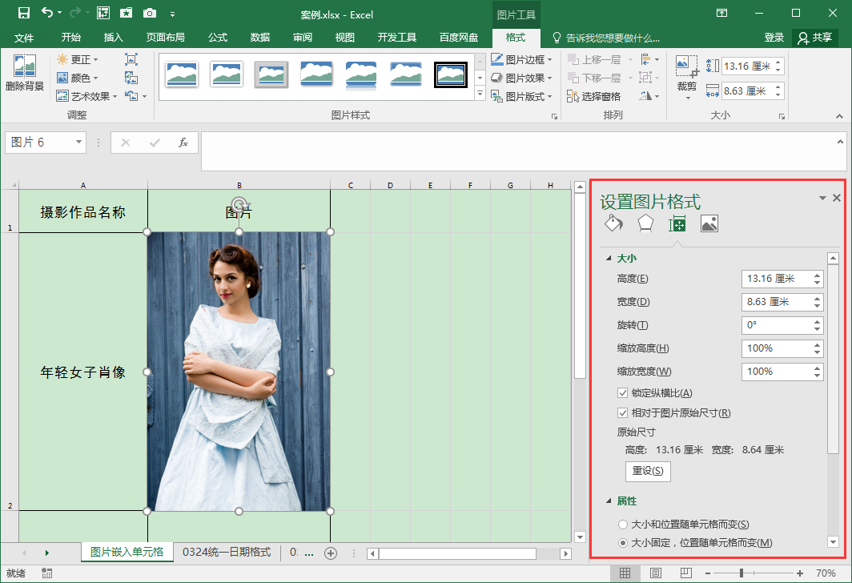Viewport: 852px width, 583px height.
Task: Open the 页面布局 ribbon tab
Action: click(165, 38)
